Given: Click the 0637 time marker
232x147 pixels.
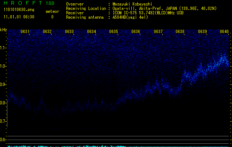Looking at the screenshot, I should [x=158, y=32].
